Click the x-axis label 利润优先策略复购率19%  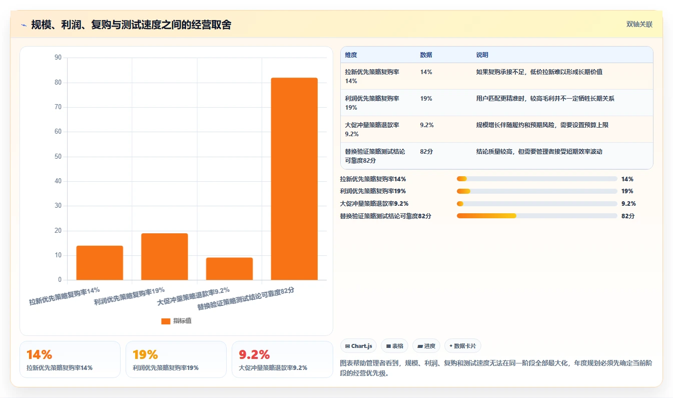click(x=130, y=296)
